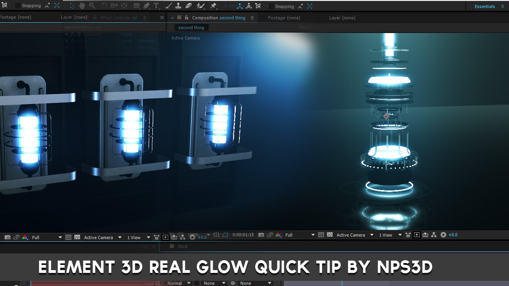Click the current timecode 0:00:01:15
This screenshot has width=509, height=286.
coord(243,235)
